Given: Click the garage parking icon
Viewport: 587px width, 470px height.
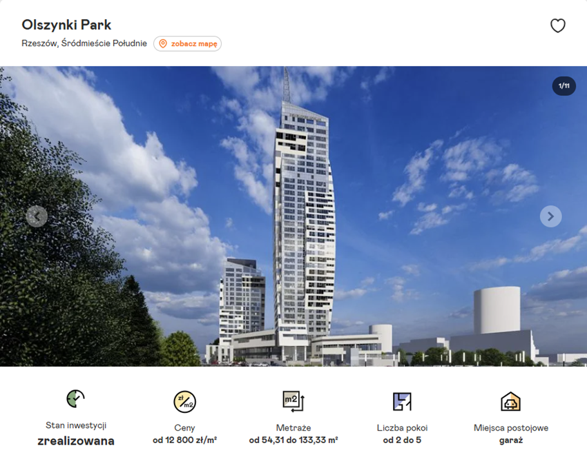Looking at the screenshot, I should coord(510,401).
